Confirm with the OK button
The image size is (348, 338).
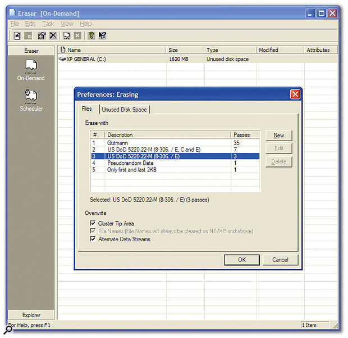[242, 259]
